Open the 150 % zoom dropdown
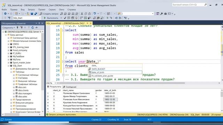 pos(55,83)
